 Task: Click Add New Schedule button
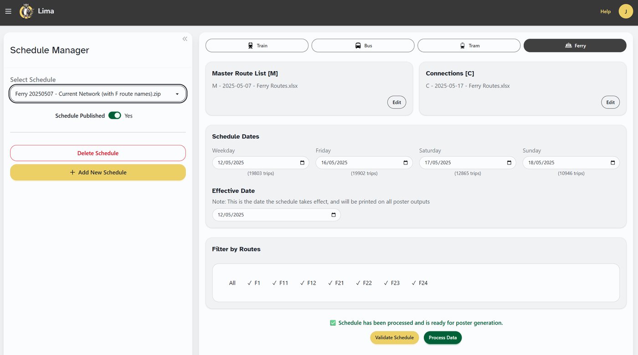98,172
